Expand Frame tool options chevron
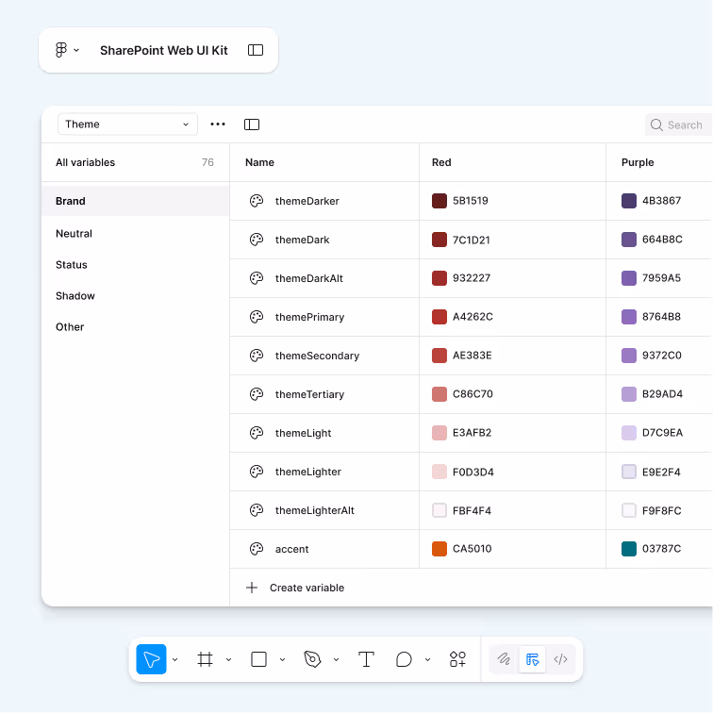Viewport: 713px width, 713px height. tap(229, 660)
